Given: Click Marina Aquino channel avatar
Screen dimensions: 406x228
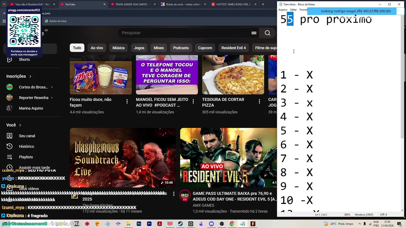Looking at the screenshot, I should coord(10,108).
